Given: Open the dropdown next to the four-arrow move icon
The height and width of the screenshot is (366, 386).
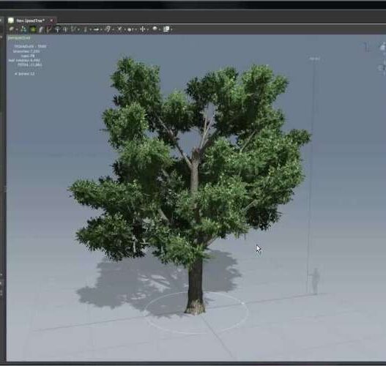Looking at the screenshot, I should coord(148,30).
